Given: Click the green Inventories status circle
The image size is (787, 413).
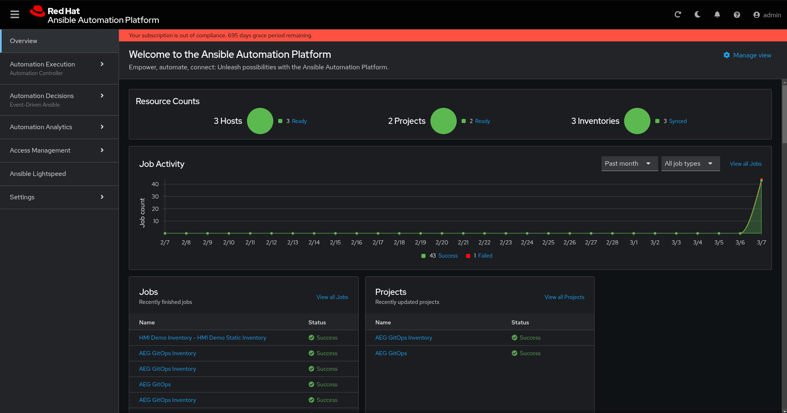Looking at the screenshot, I should coord(637,121).
